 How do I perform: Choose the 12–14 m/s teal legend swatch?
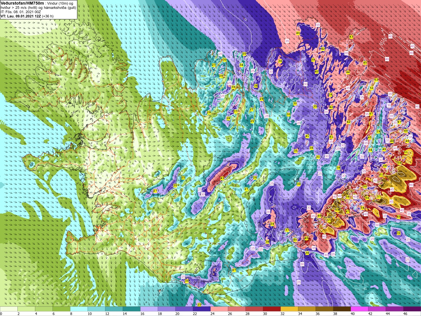(114, 309)
